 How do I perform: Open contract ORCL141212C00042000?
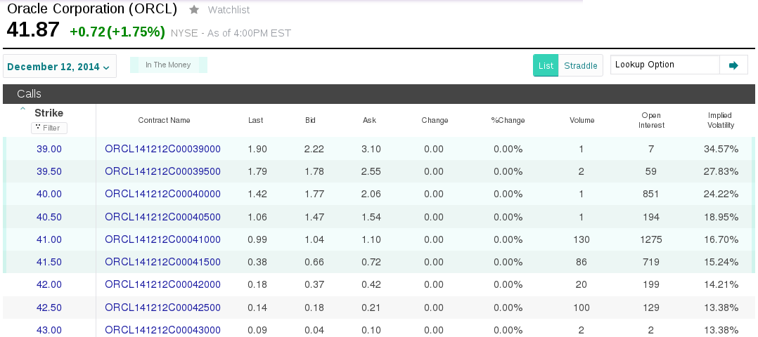click(163, 284)
